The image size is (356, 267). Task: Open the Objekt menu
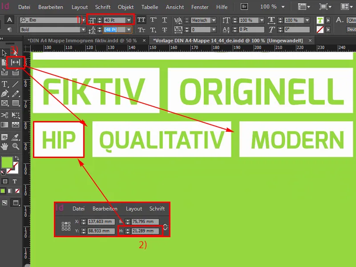(x=125, y=7)
